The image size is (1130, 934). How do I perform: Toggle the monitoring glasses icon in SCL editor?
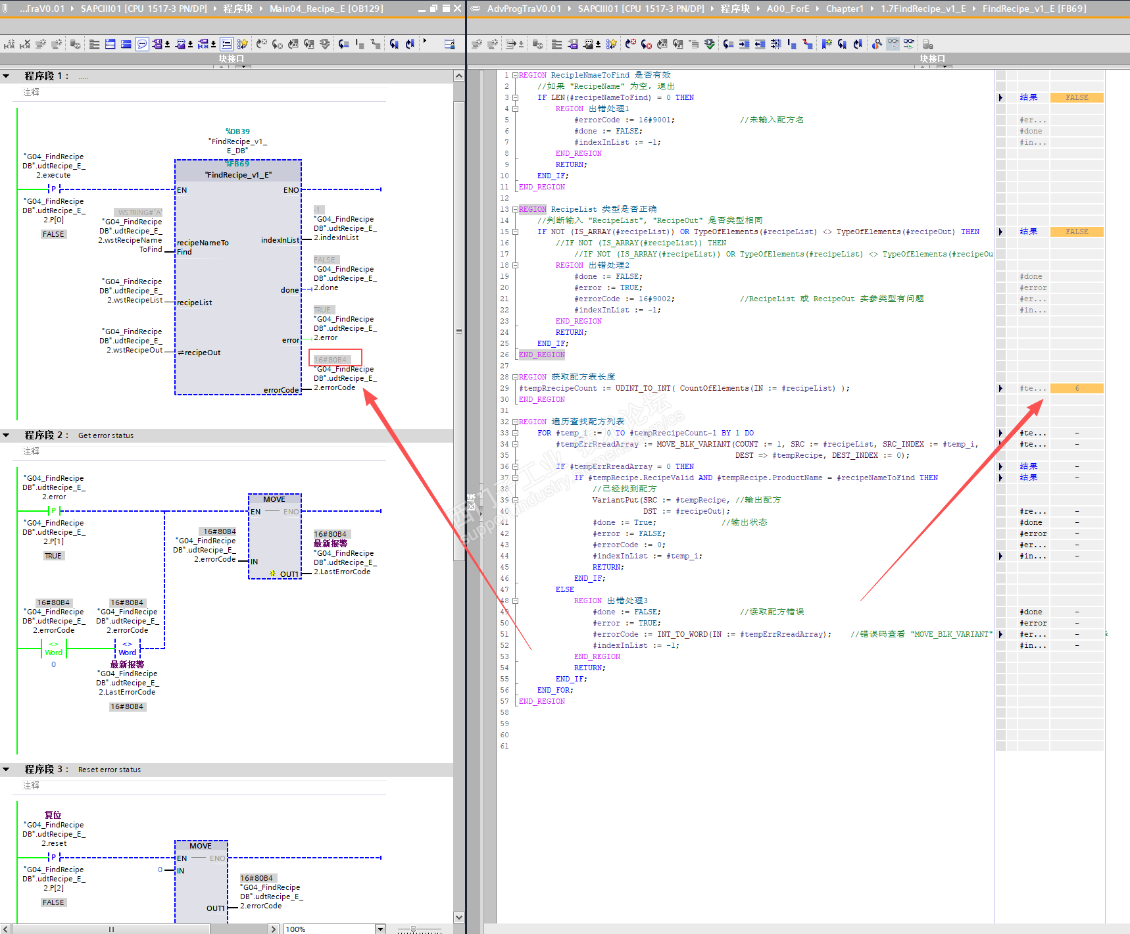(893, 44)
